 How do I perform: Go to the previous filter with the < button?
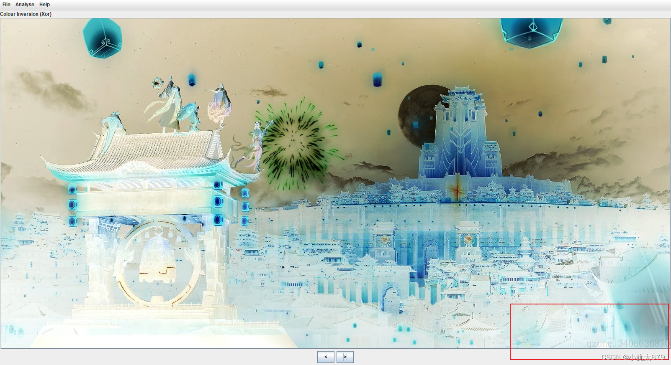click(326, 357)
